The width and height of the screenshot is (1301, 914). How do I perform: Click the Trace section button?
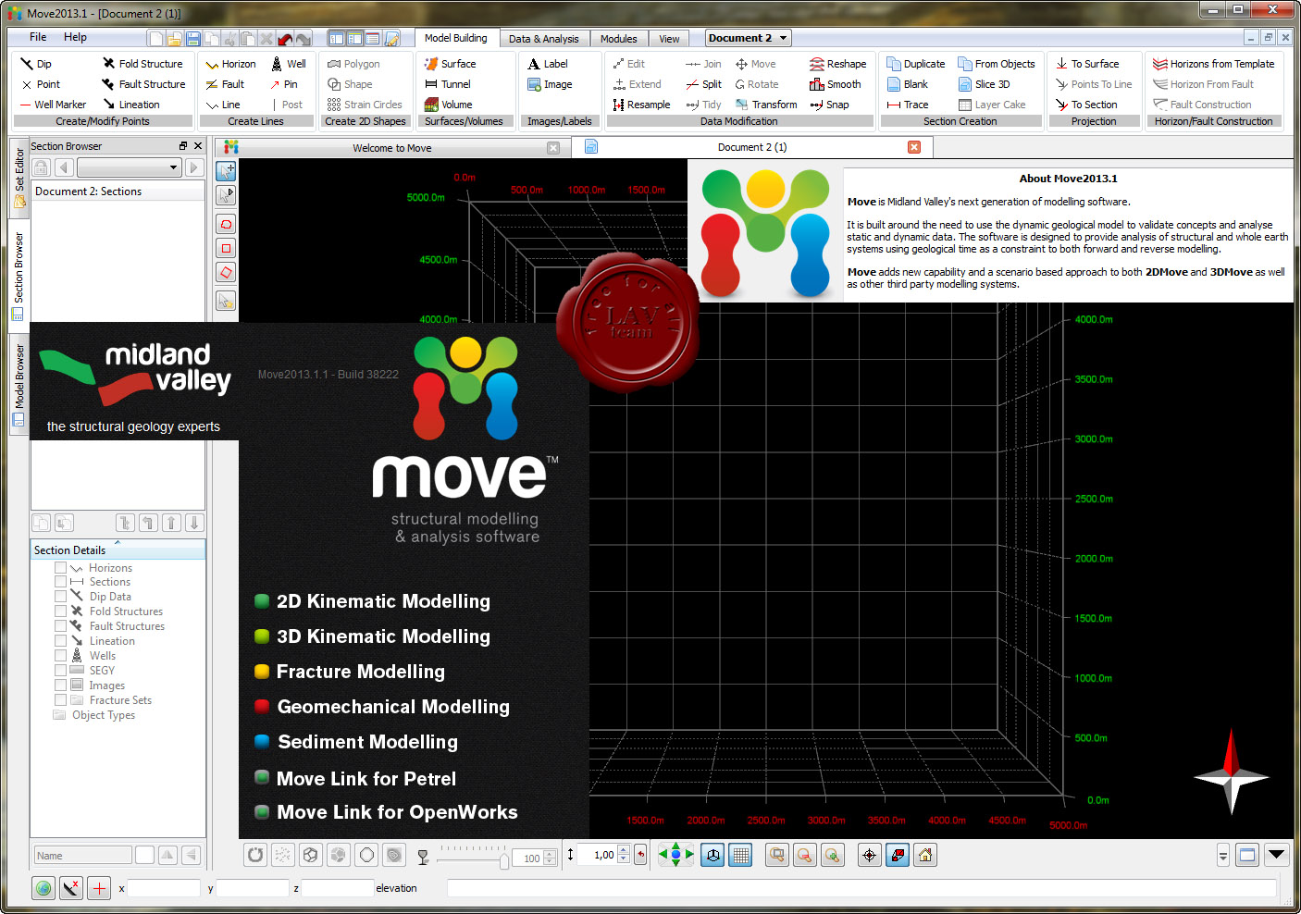pyautogui.click(x=908, y=105)
